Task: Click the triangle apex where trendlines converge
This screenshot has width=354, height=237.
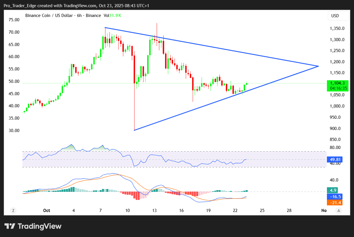Action: (318, 66)
